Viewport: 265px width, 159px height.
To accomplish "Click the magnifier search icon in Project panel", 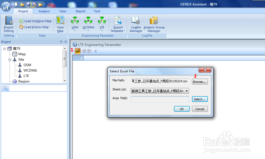I will pos(5,88).
